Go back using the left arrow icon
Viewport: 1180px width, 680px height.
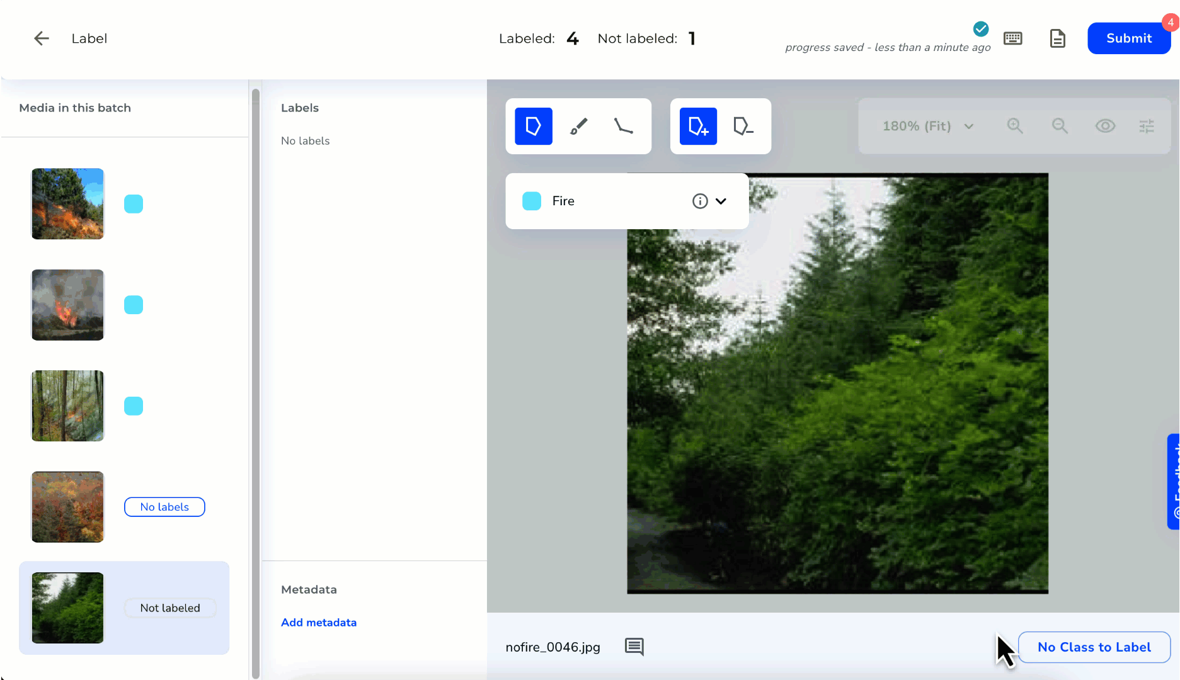[x=42, y=38]
